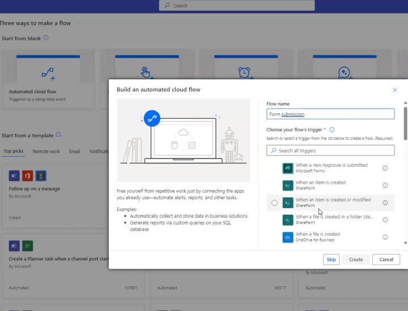Screen dimensions: 408x311
Task: Click the count '43317' on the template card
Action: [280, 288]
